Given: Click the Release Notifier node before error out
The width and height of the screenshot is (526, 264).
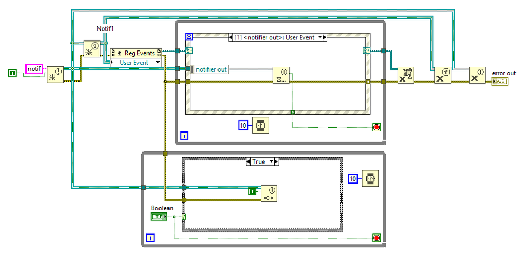Looking at the screenshot, I should click(477, 75).
